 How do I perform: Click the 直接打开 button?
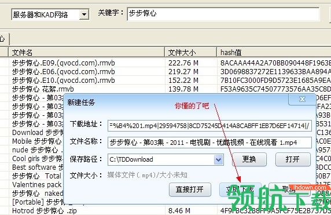click(190, 190)
